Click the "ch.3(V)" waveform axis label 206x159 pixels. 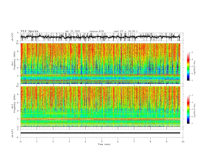[x=12, y=133]
